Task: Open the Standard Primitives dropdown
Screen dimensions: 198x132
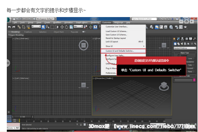Action: pos(185,48)
